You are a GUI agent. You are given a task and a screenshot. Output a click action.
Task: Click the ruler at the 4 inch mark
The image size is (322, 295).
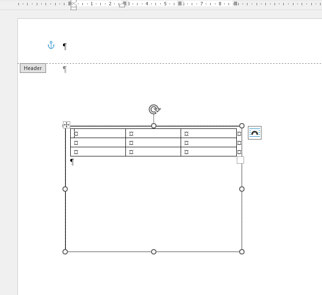click(147, 3)
